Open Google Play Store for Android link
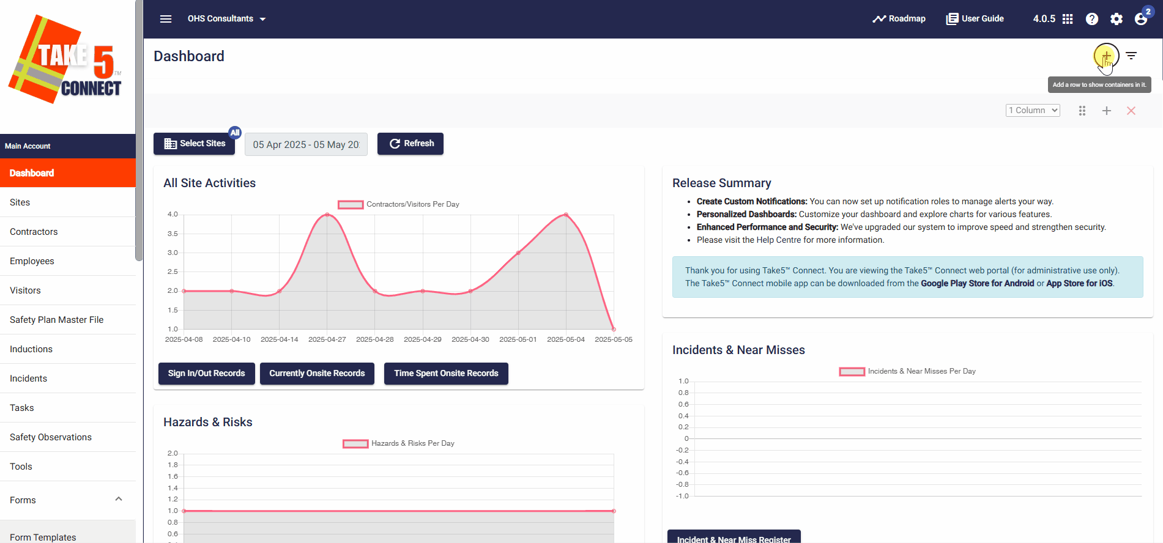 [978, 283]
